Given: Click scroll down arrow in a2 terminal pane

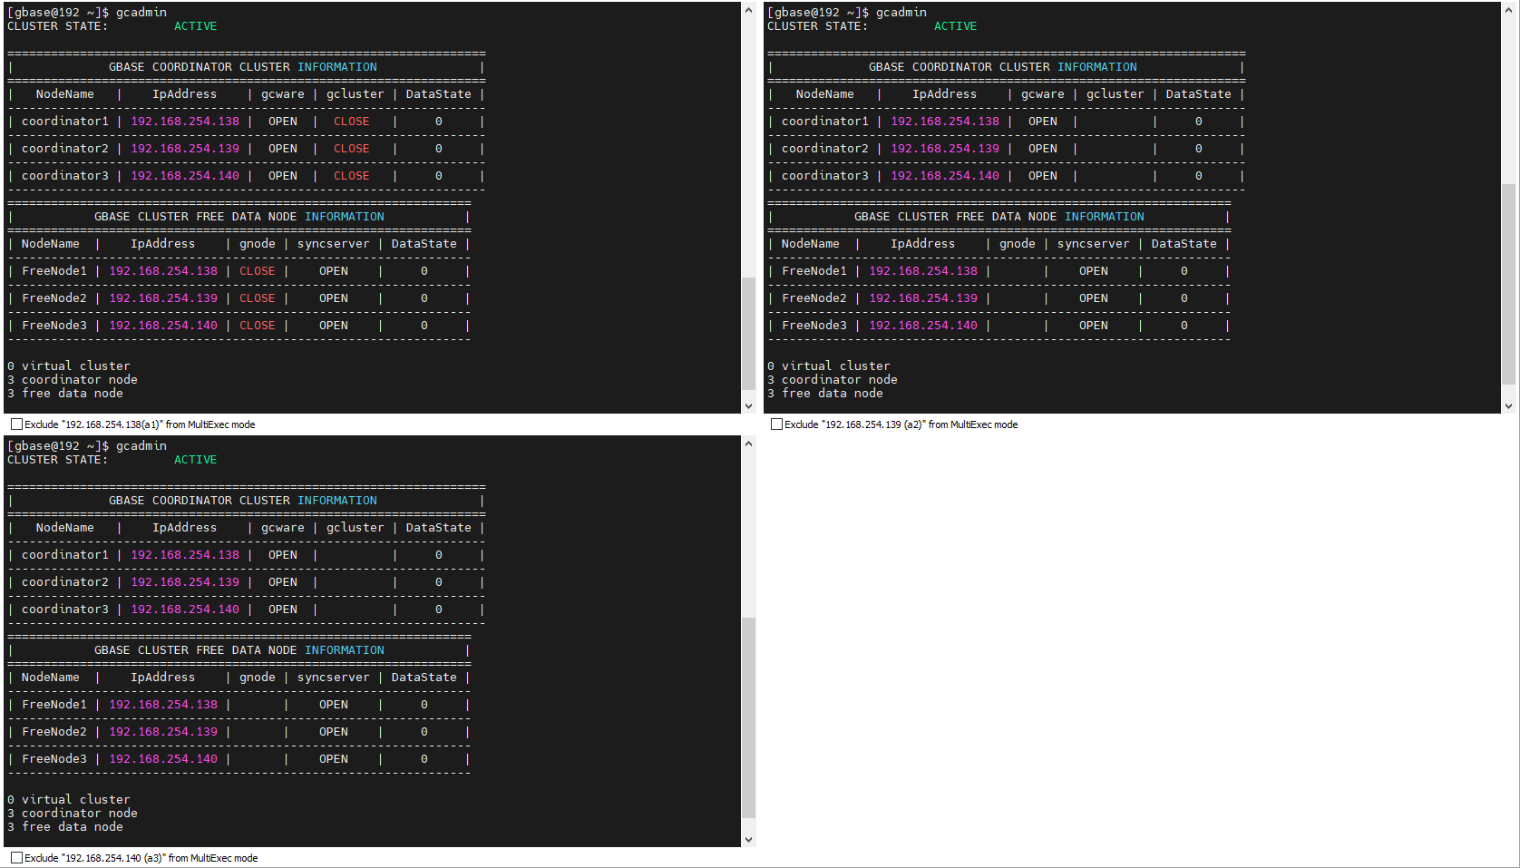Looking at the screenshot, I should [x=1508, y=406].
